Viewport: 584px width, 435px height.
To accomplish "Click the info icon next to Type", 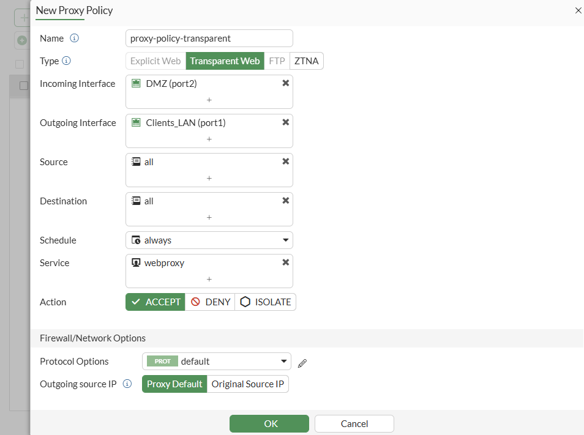I will 67,61.
